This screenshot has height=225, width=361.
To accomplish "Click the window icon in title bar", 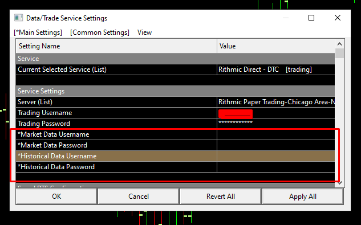I will (18, 18).
